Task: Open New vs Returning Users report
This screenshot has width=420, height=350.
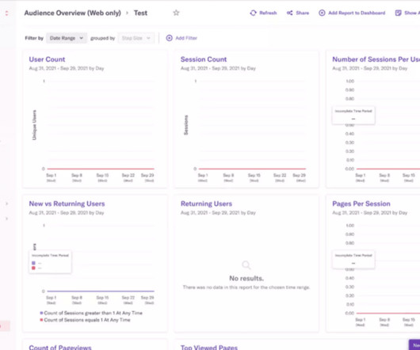Action: [67, 204]
